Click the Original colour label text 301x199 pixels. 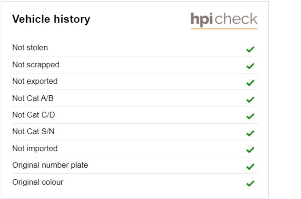point(38,182)
